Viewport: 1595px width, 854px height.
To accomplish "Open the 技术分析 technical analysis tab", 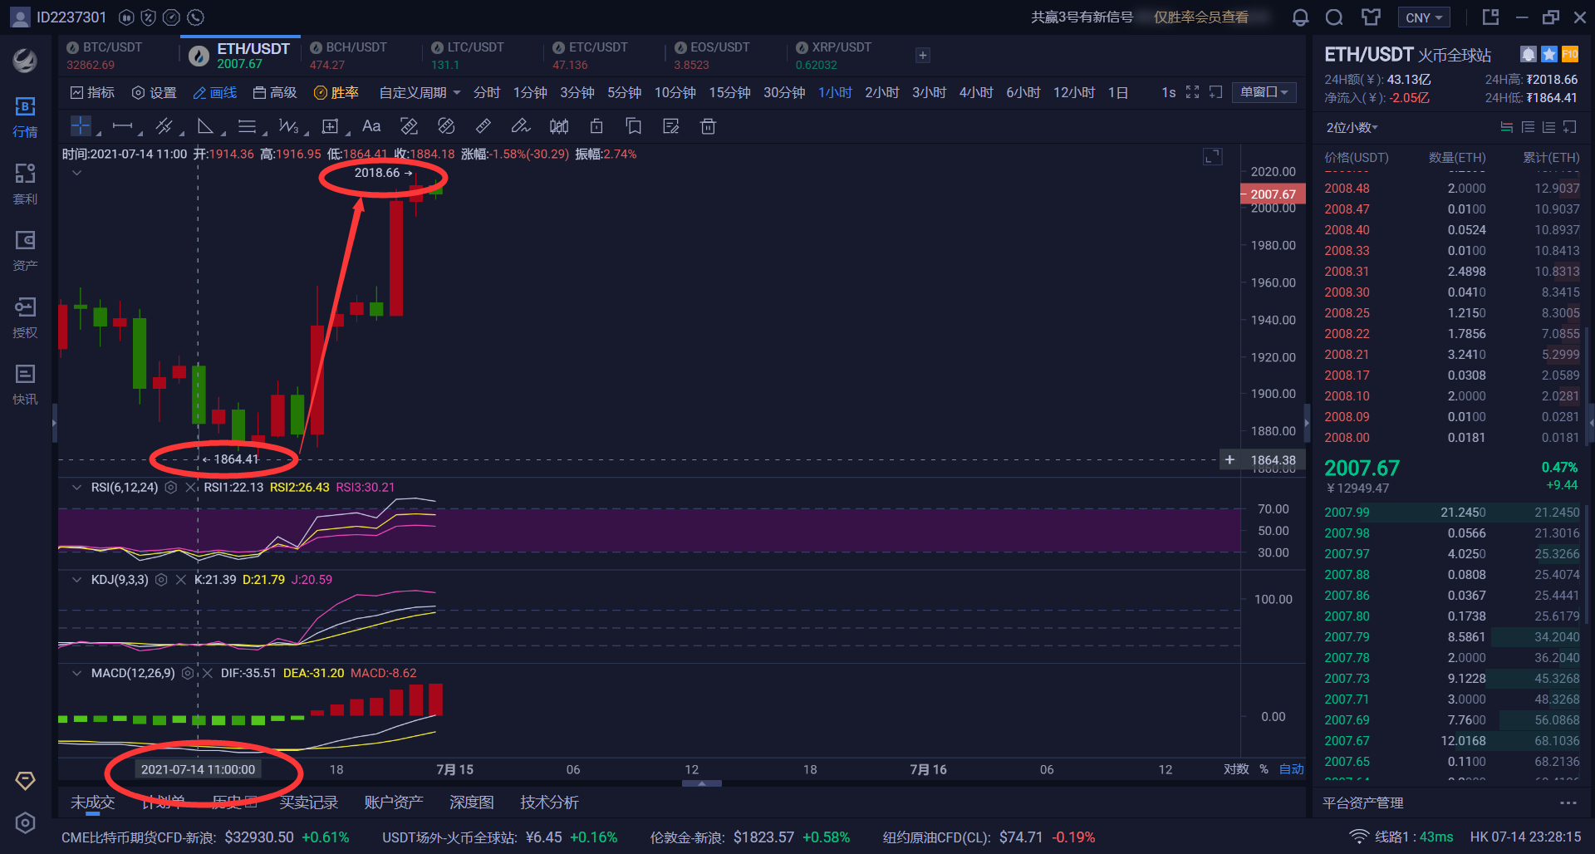I will (549, 802).
